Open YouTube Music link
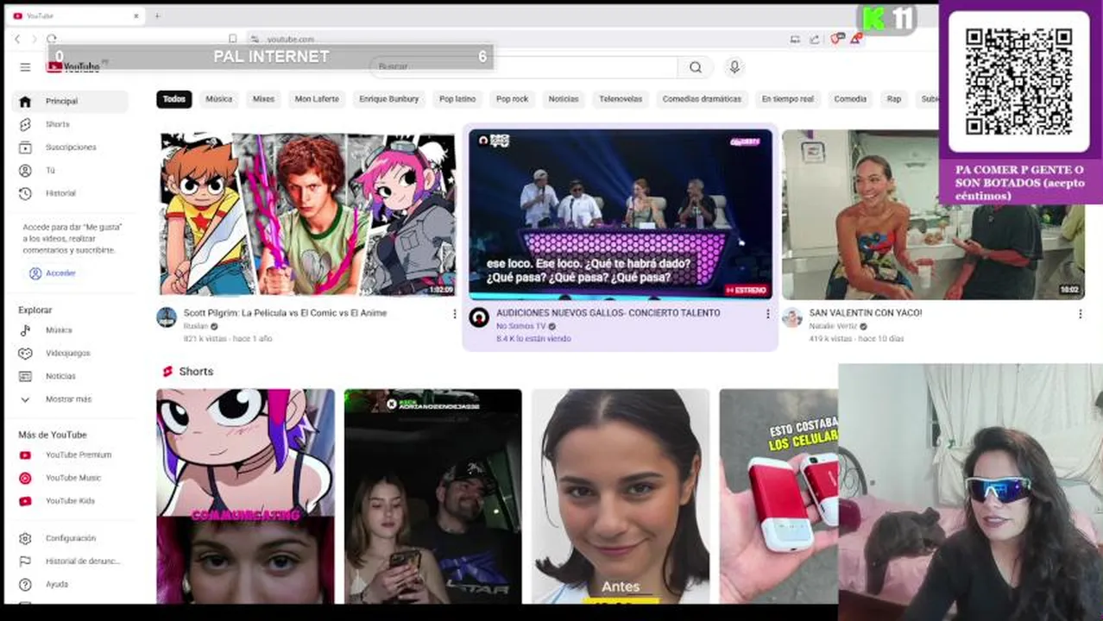Screen dimensions: 1103x621 point(71,478)
